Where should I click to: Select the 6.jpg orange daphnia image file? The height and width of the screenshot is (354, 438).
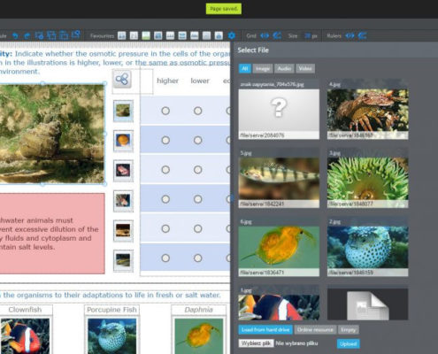coord(279,247)
